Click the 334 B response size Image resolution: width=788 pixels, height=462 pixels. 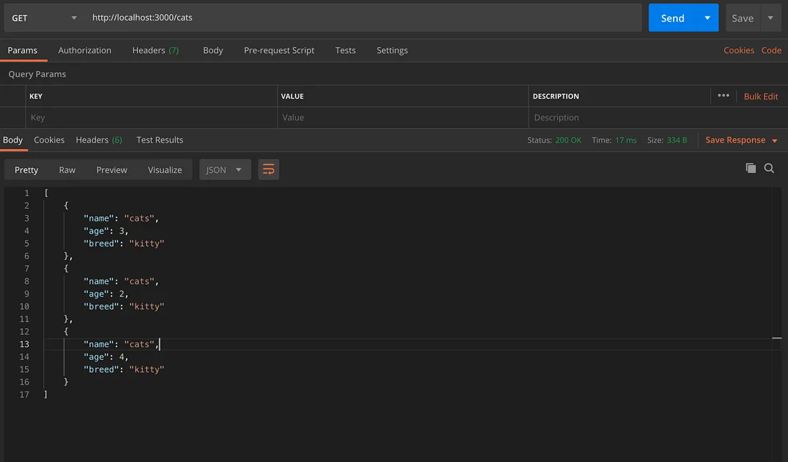[x=677, y=140]
